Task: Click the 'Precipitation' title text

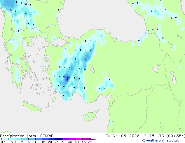Action: [x=12, y=136]
